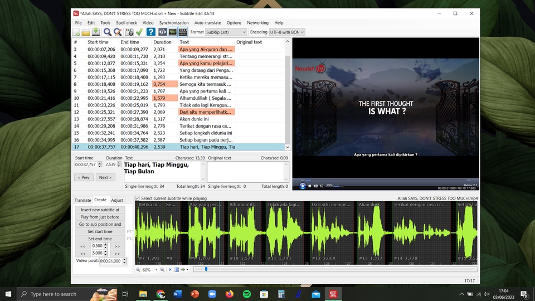Open PowerPoint from the taskbar

[x=195, y=294]
